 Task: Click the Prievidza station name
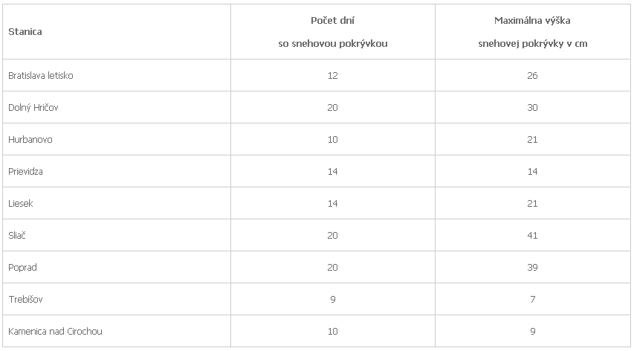coord(26,172)
